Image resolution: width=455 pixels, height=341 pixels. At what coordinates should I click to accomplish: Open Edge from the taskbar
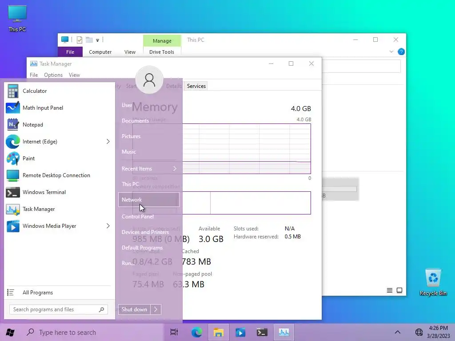point(197,332)
